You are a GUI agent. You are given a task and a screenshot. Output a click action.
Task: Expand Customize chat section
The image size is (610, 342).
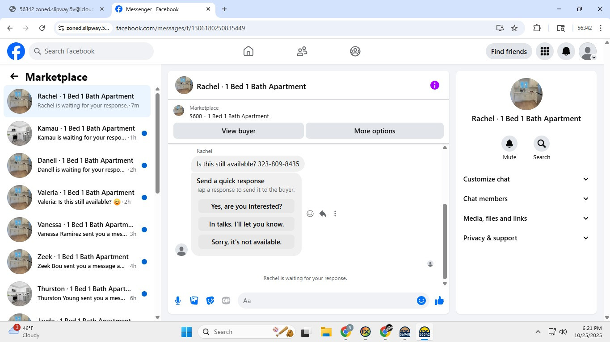[x=526, y=179]
